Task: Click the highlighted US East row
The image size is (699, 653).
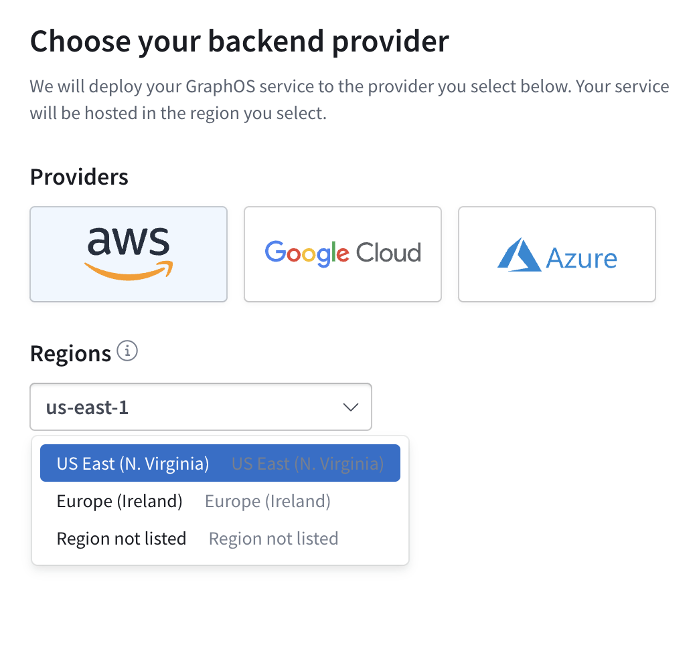Action: pos(220,462)
